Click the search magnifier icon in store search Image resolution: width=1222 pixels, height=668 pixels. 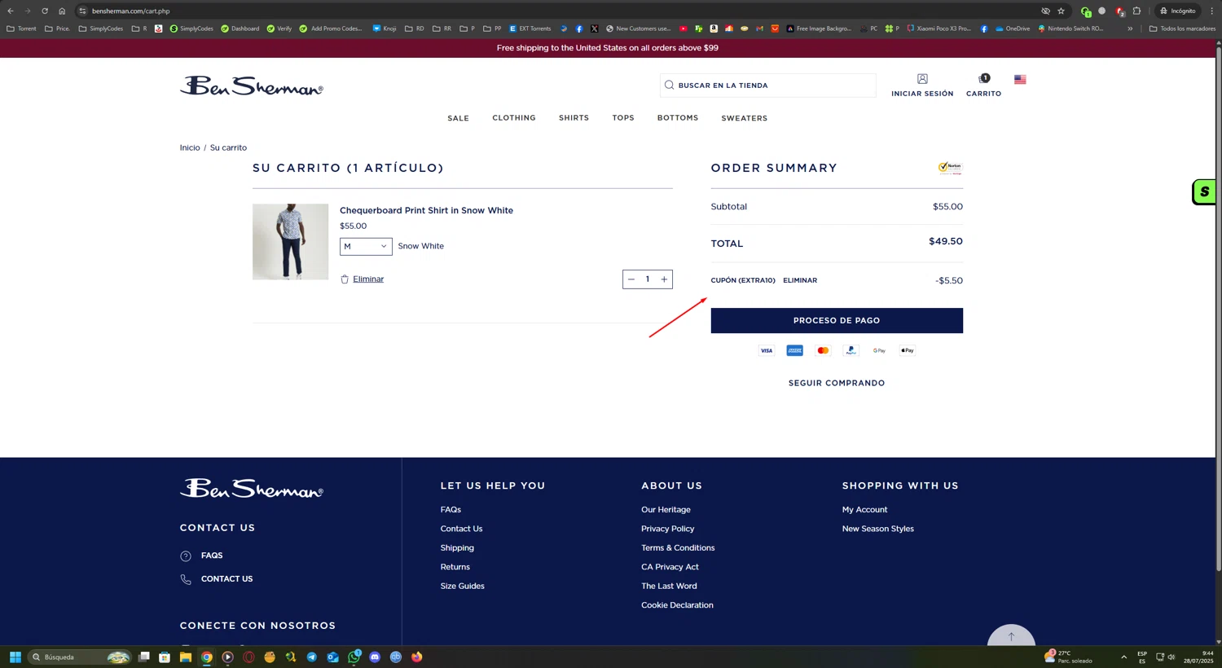(x=669, y=85)
